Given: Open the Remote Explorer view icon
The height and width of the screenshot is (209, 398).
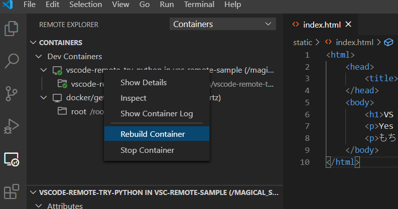Looking at the screenshot, I should [12, 159].
